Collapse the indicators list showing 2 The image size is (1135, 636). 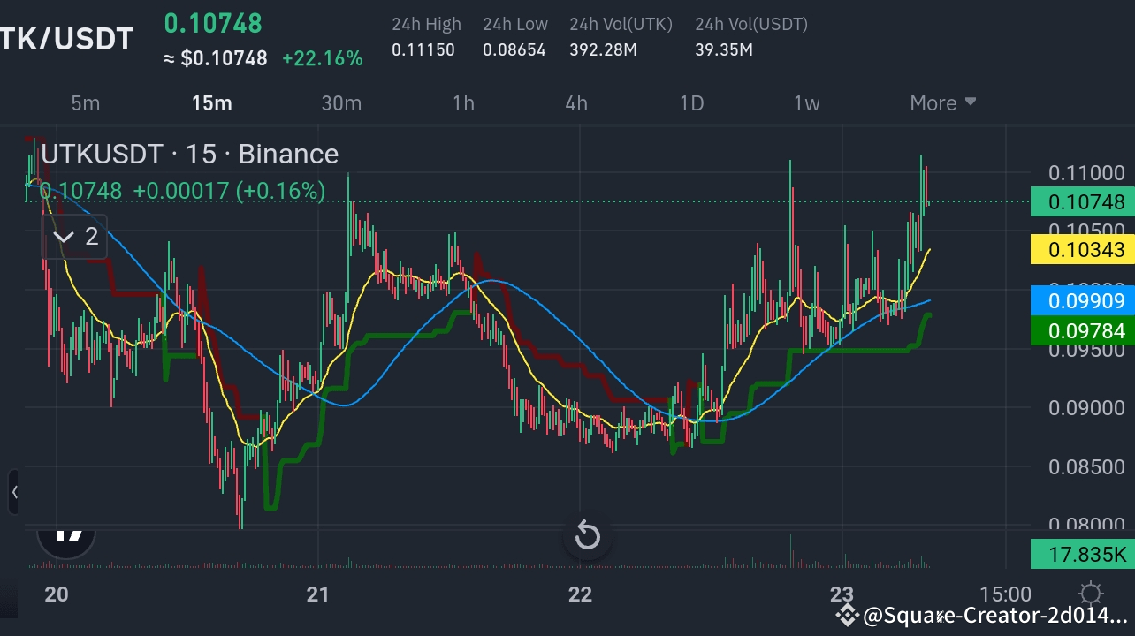click(74, 236)
